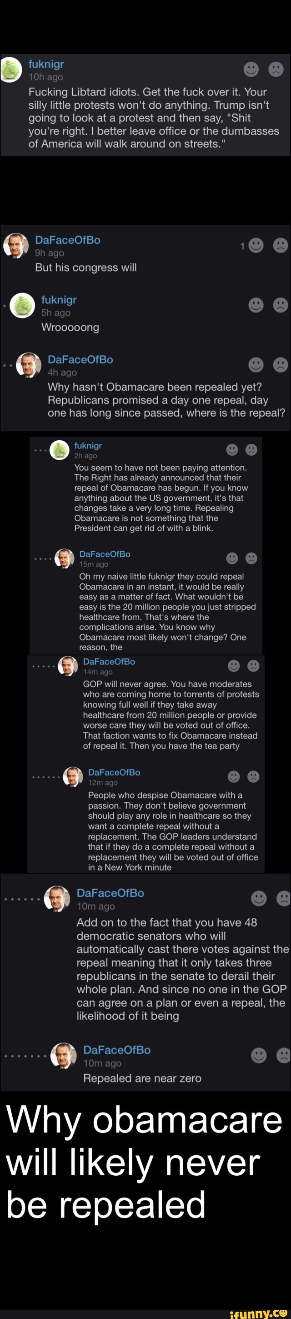Open DaFaceOfBo username on the 12m ago reply
Viewport: 291px width, 1319px height.
point(114,772)
